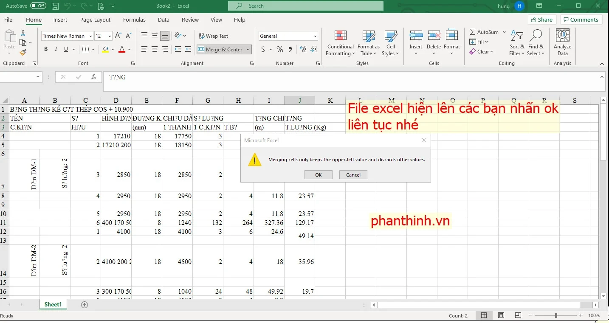Click Cancel in the merge warning dialog
Viewport: 609px width, 323px height.
point(353,174)
